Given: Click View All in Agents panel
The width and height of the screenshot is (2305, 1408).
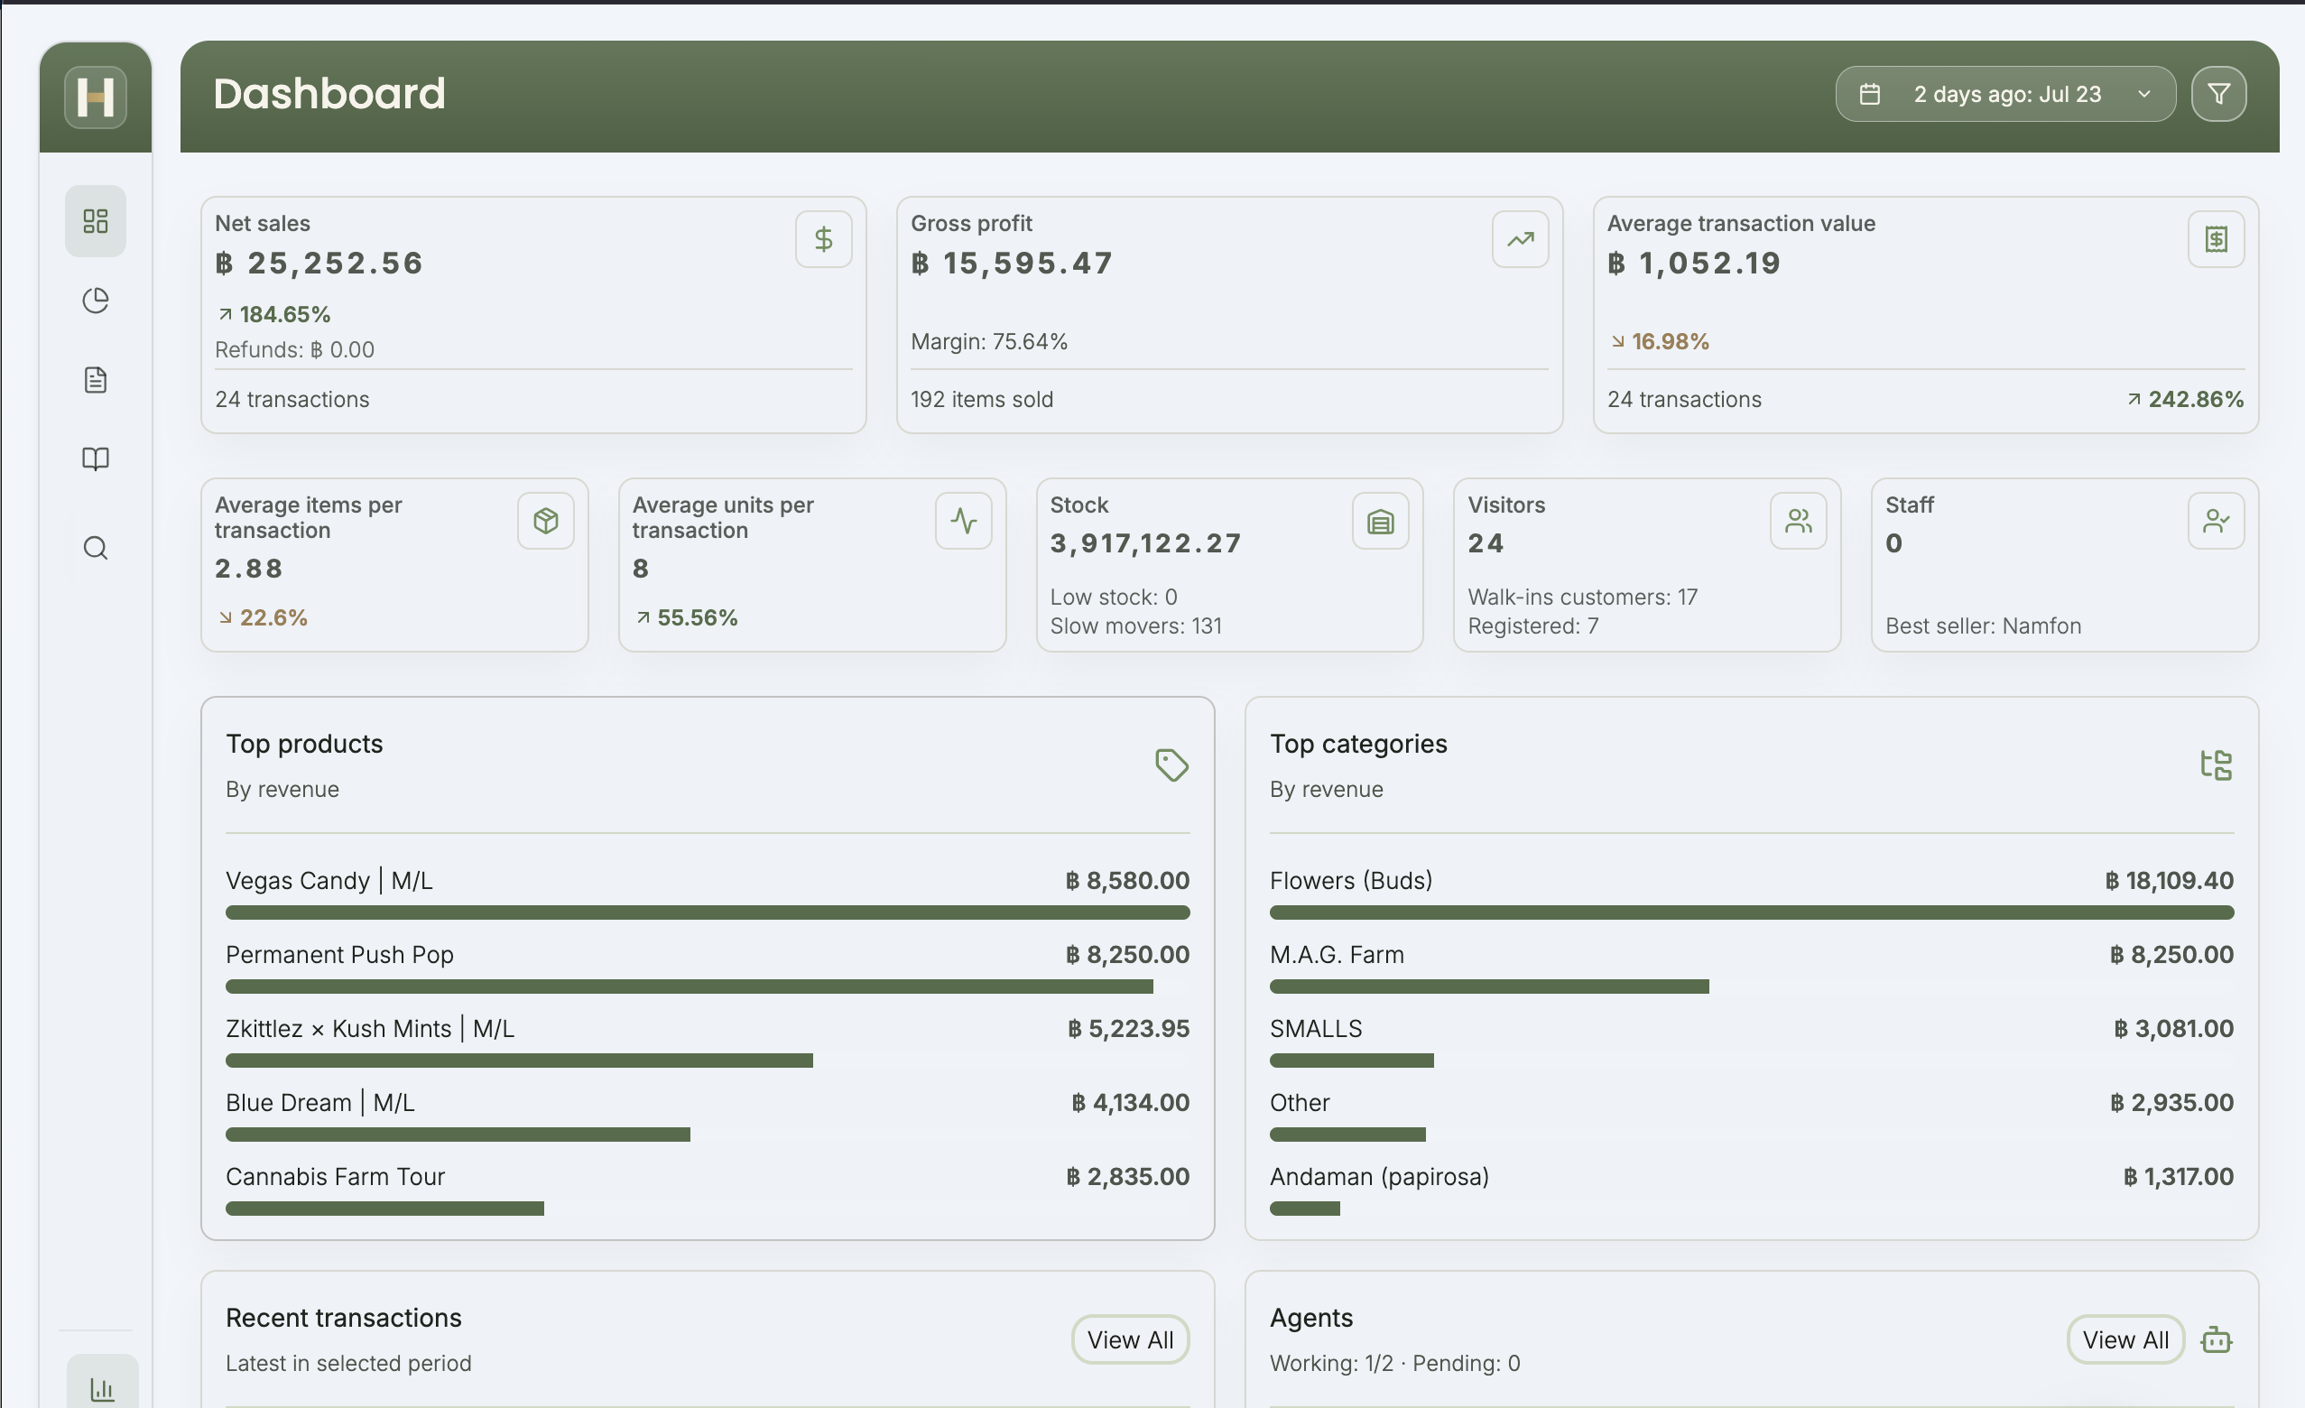Looking at the screenshot, I should pyautogui.click(x=2125, y=1339).
